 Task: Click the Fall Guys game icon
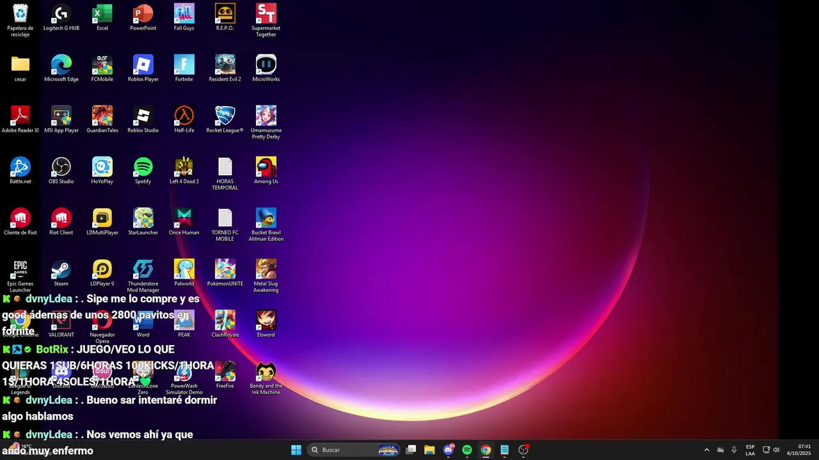(x=184, y=17)
